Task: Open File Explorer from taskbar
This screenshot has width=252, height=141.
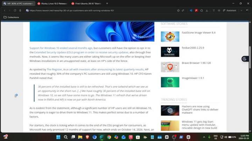Action: (80, 137)
